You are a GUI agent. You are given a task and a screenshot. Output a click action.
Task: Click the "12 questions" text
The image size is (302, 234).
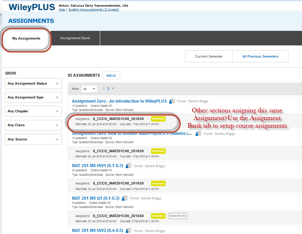[x=80, y=106]
